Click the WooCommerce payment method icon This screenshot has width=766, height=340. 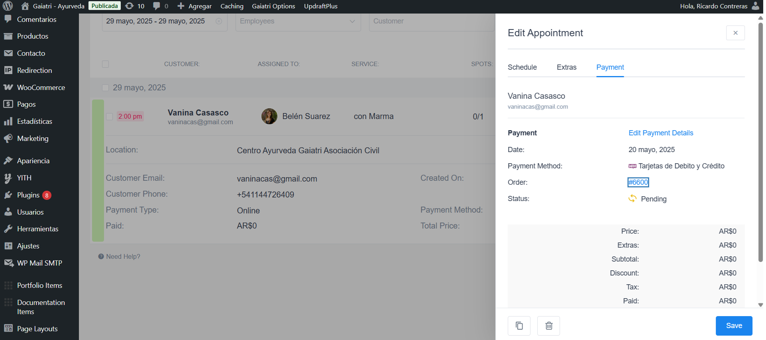(x=632, y=166)
